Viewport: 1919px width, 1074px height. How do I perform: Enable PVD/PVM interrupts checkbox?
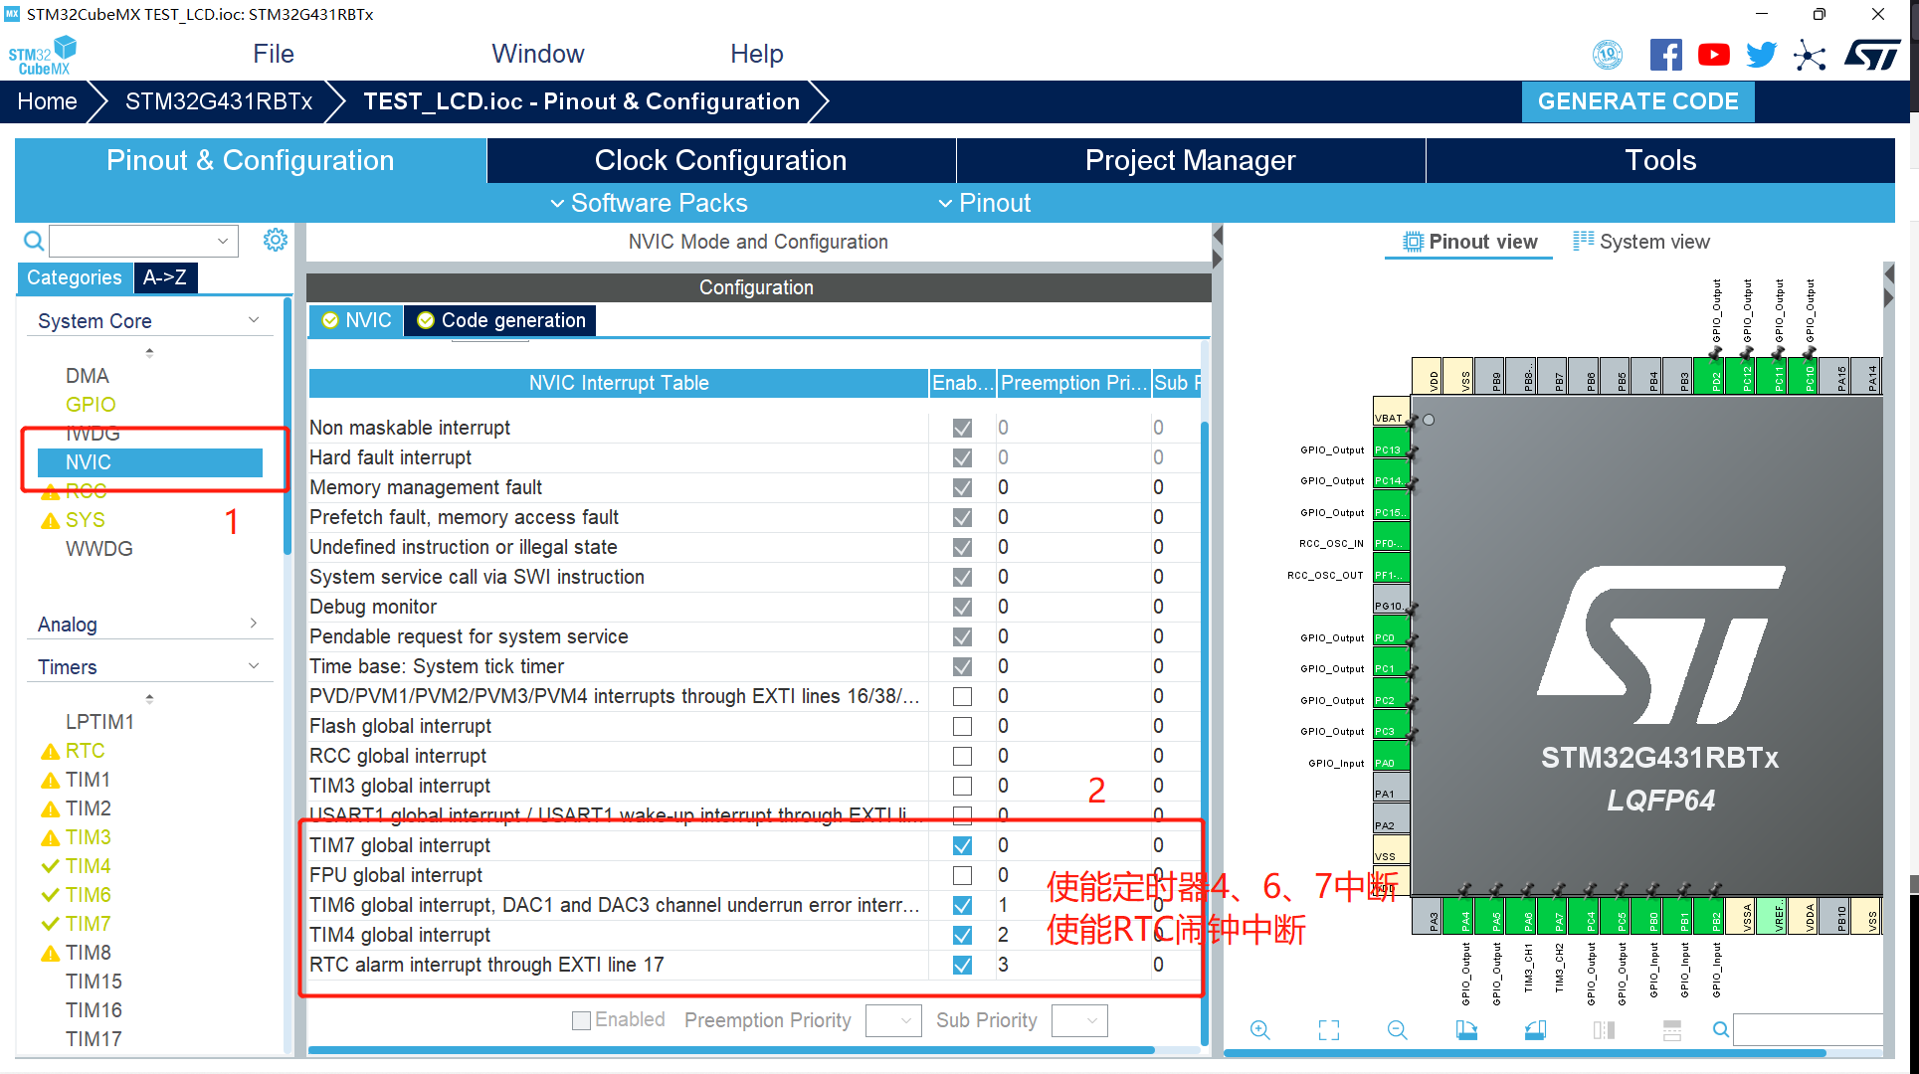pyautogui.click(x=962, y=696)
